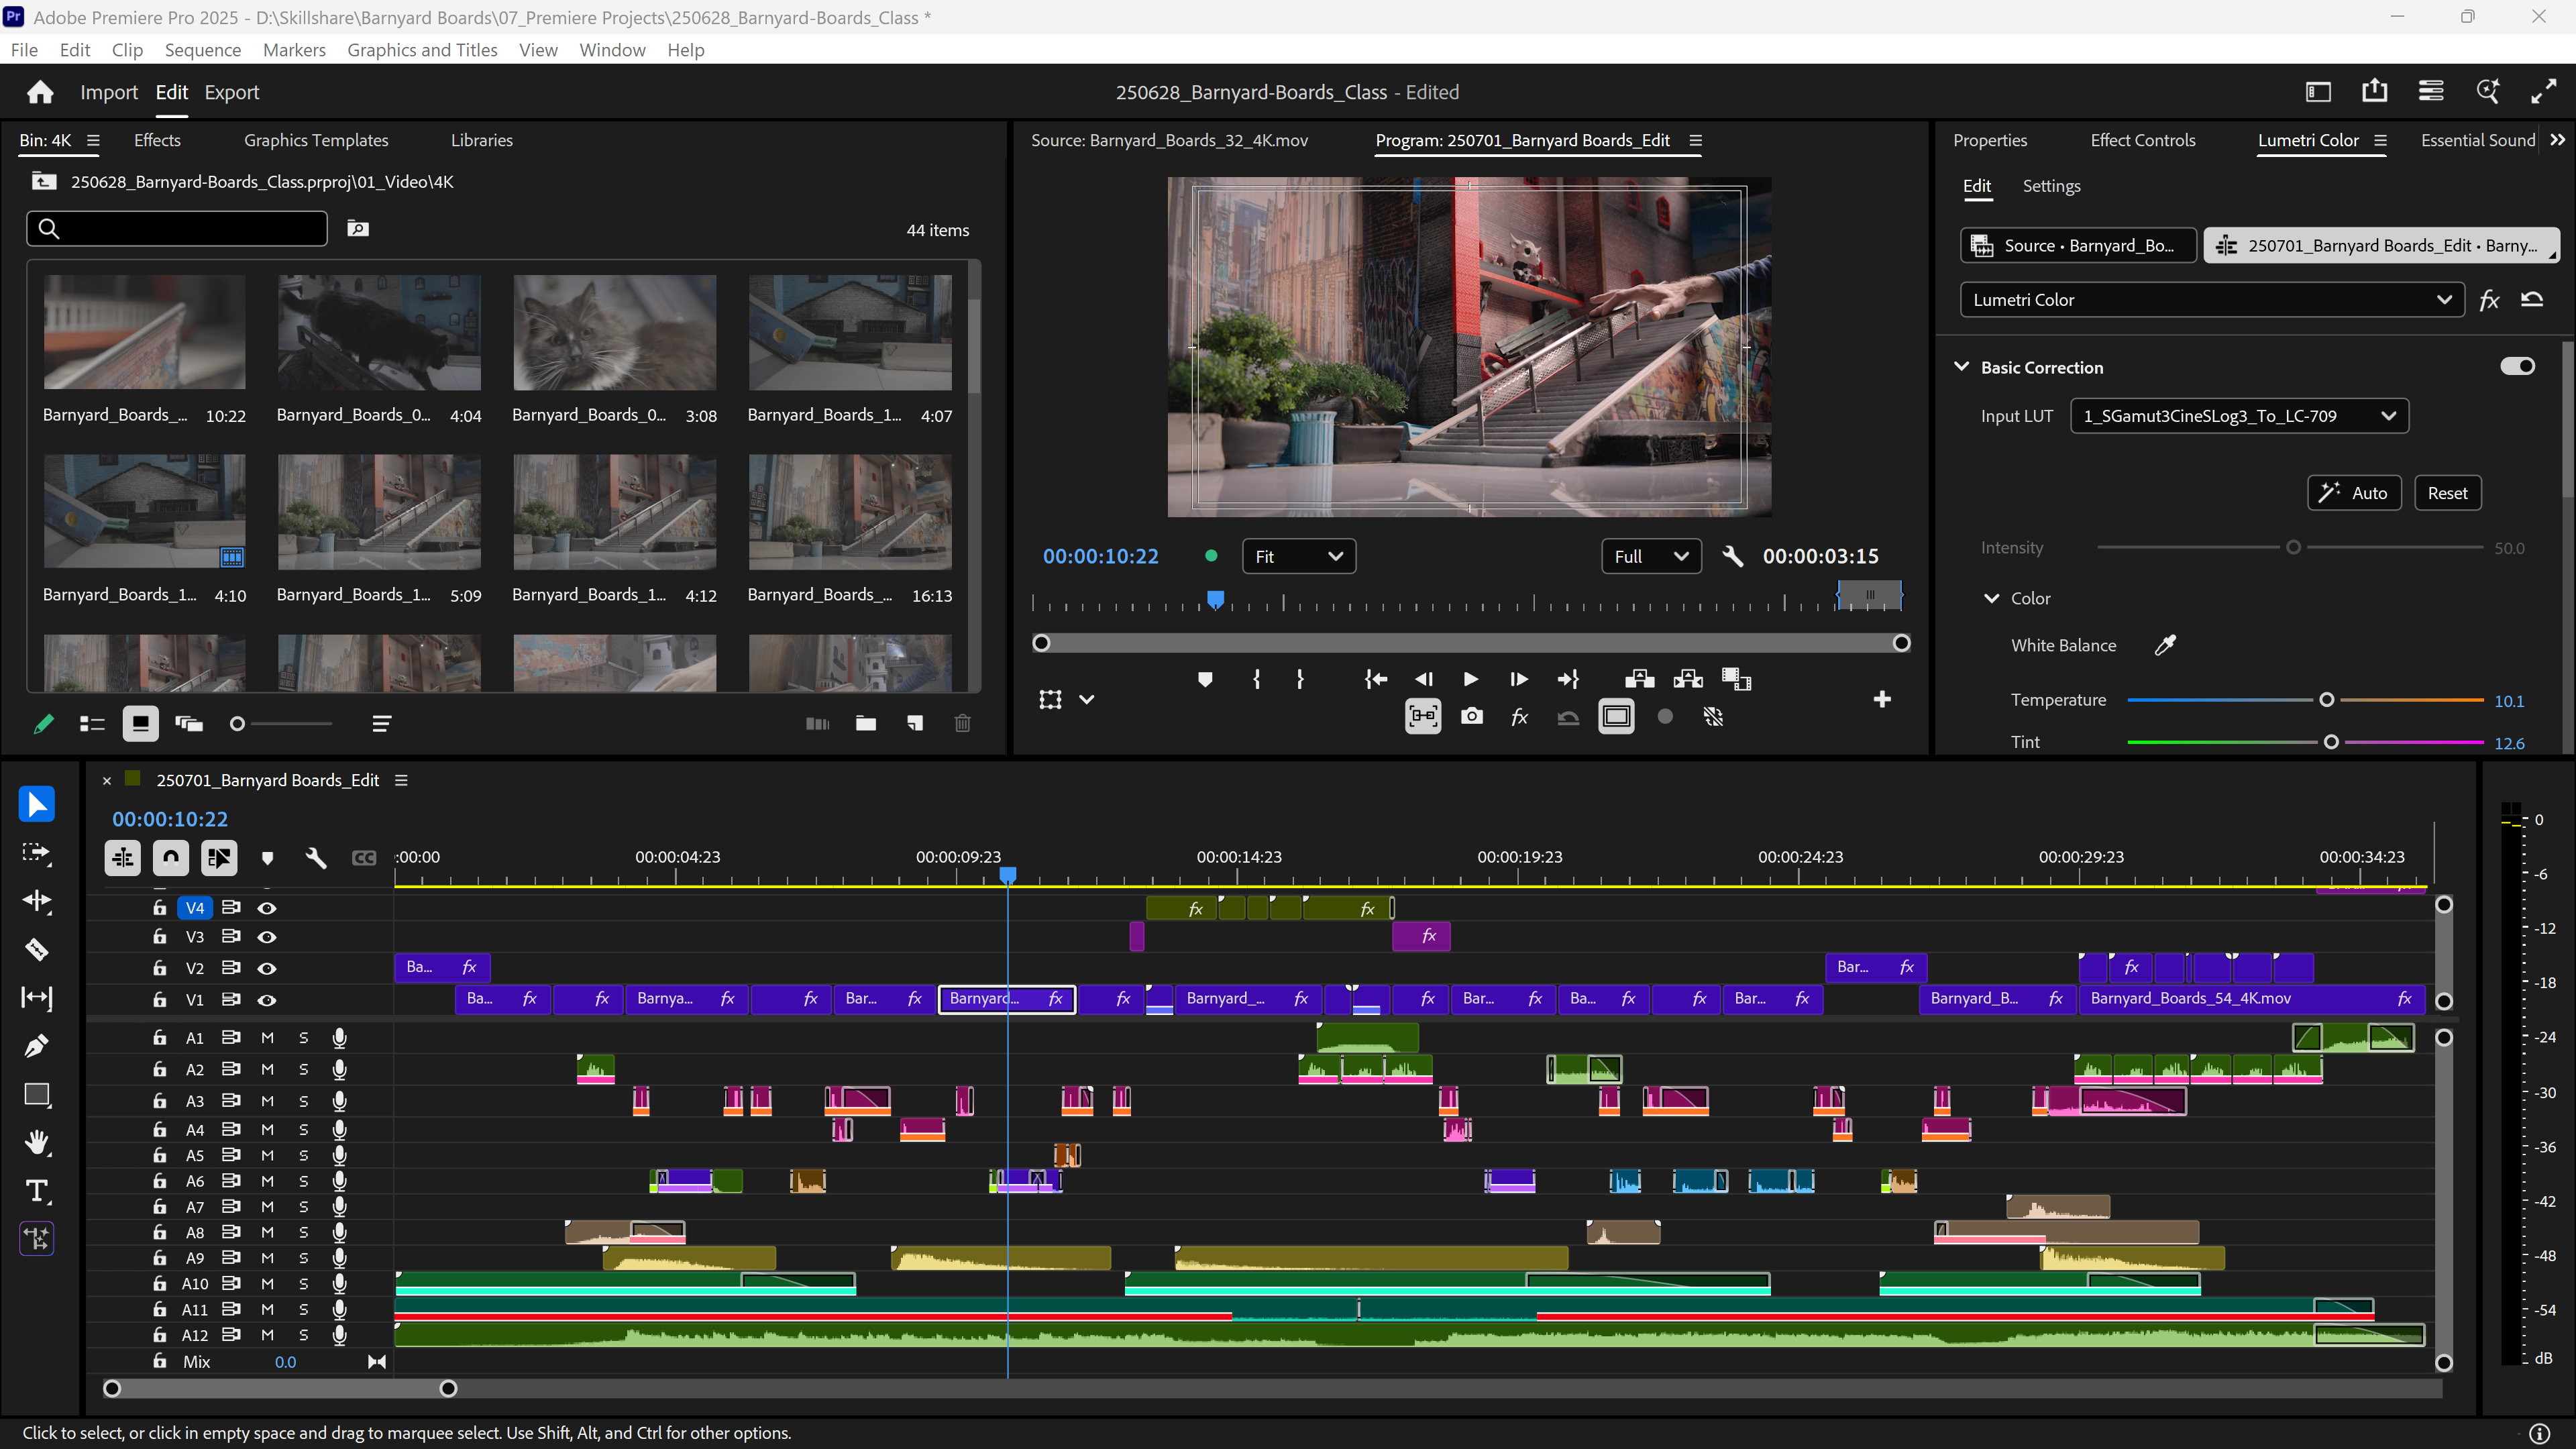The width and height of the screenshot is (2576, 1449).
Task: Click the Auto color button
Action: (x=2354, y=493)
